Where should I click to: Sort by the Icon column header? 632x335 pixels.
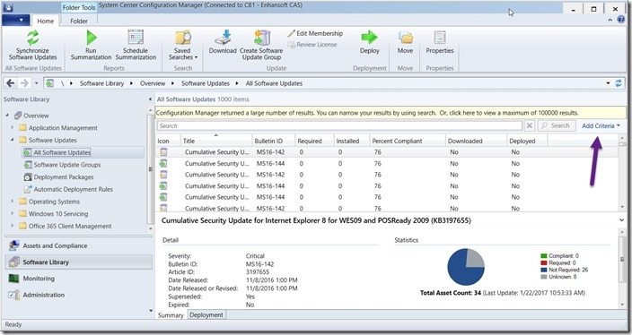[168, 141]
